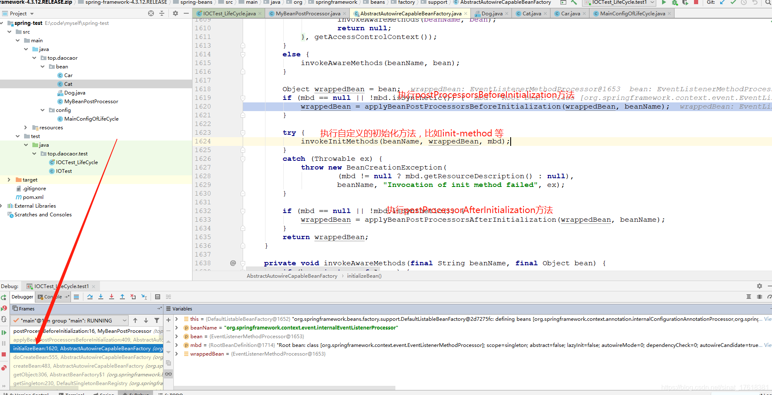Viewport: 772px width, 395px height.
Task: Select the postProcessBeforeInitialization:16 frame
Action: click(x=86, y=331)
